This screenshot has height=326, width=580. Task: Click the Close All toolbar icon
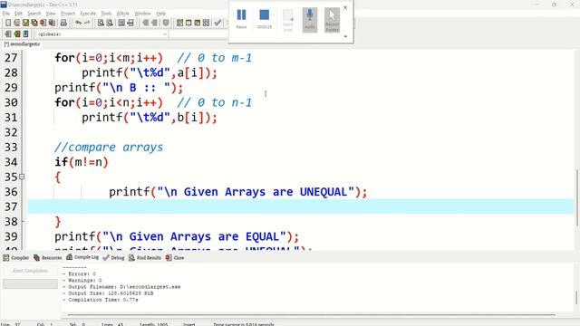click(53, 23)
